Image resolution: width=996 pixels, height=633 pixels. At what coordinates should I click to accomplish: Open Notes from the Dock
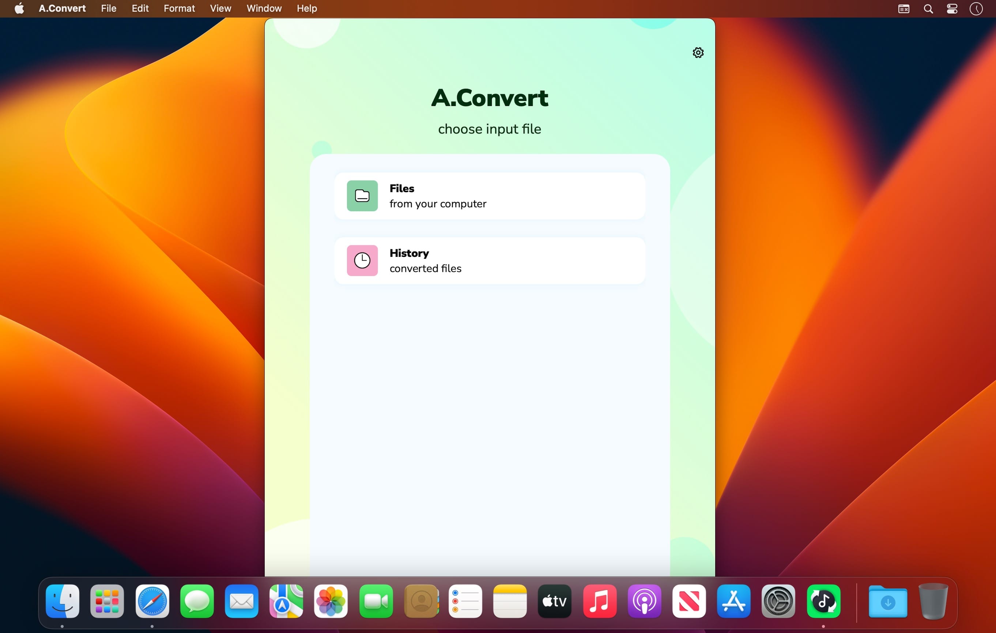510,601
